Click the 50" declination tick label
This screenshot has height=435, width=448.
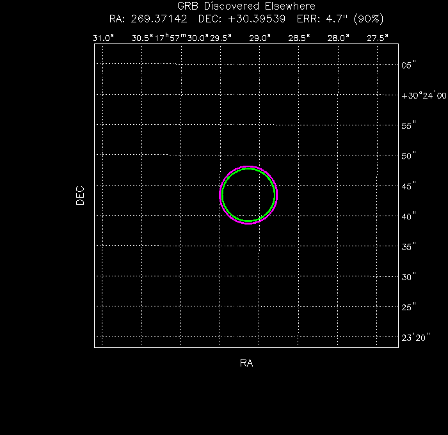409,155
